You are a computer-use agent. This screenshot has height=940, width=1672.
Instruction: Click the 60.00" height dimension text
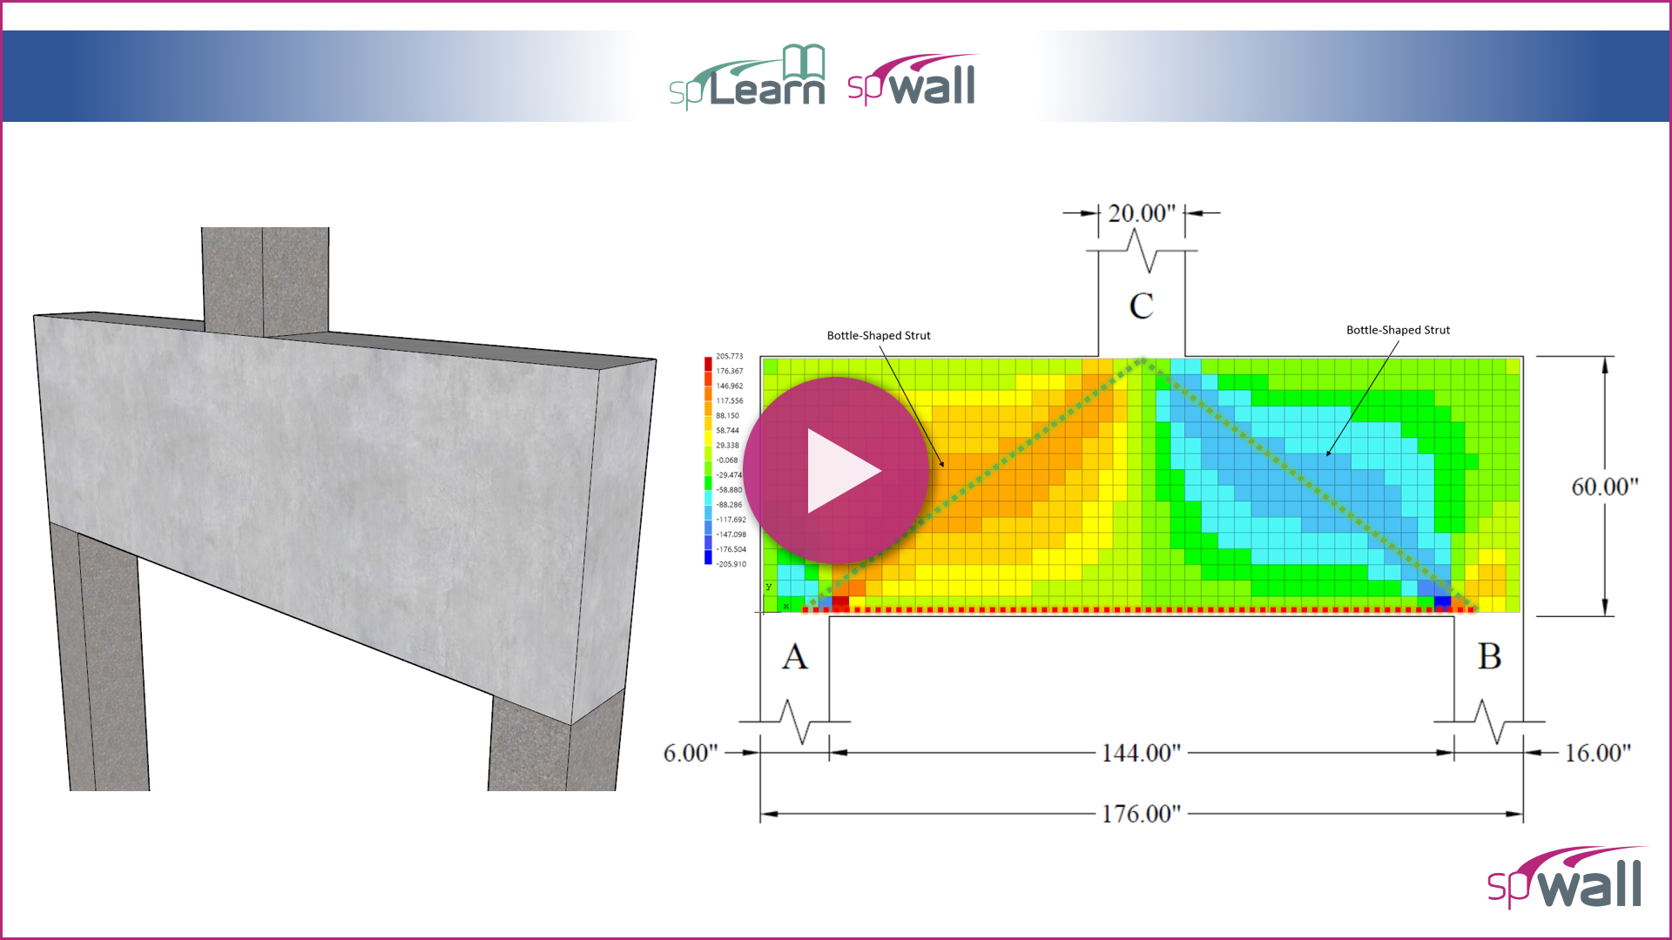tap(1604, 487)
